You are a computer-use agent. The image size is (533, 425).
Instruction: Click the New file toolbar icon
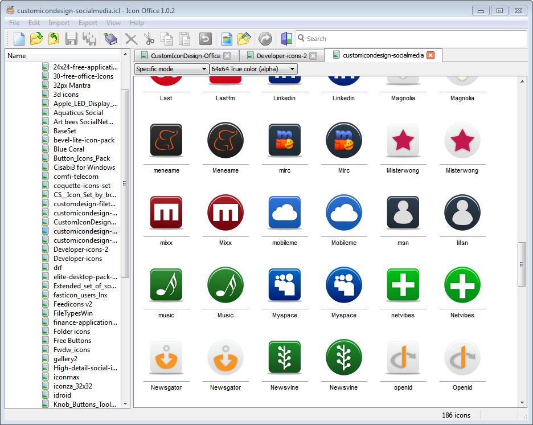point(19,39)
